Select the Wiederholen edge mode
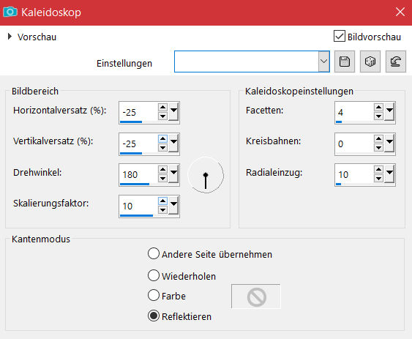The height and width of the screenshot is (339, 412). click(x=154, y=275)
